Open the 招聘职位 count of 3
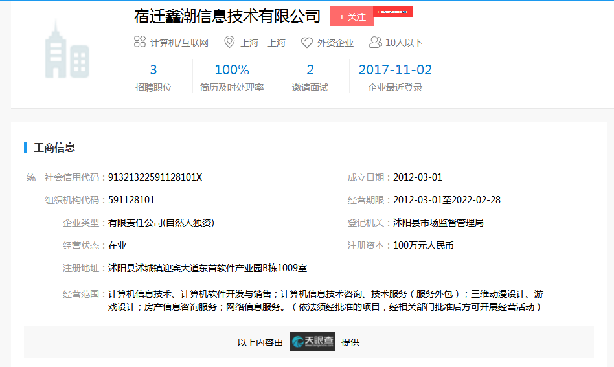This screenshot has width=614, height=367. pyautogui.click(x=153, y=70)
